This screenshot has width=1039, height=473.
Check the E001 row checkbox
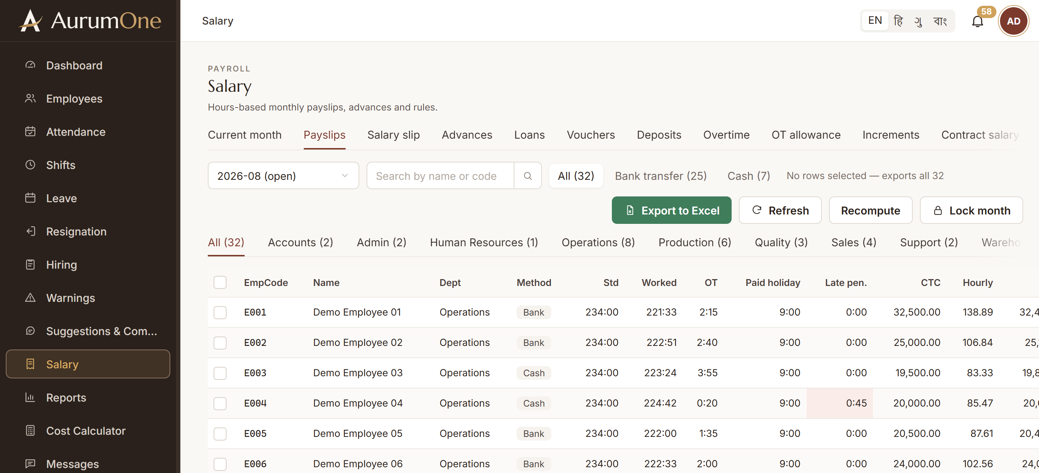point(220,312)
